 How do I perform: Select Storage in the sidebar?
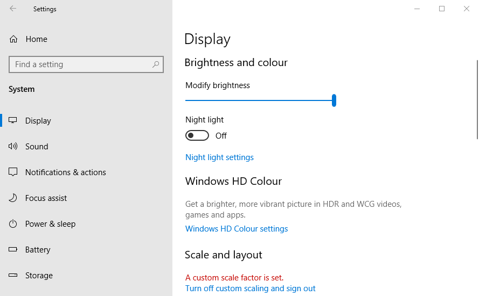click(39, 276)
